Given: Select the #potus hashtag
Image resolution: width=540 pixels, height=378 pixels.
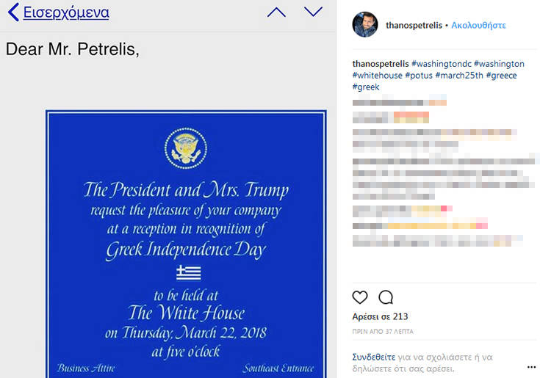Looking at the screenshot, I should 418,76.
